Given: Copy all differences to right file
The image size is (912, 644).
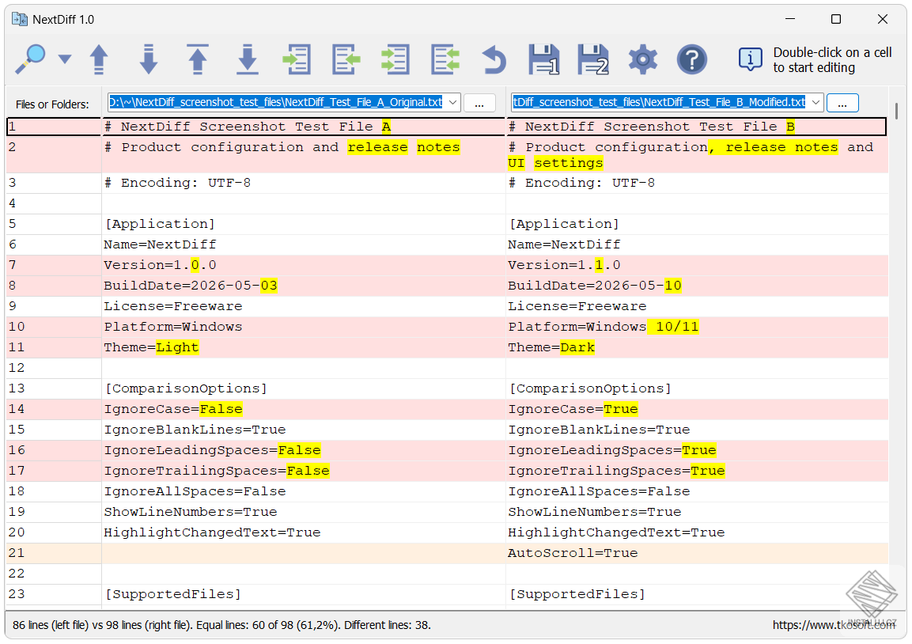Looking at the screenshot, I should 395,59.
